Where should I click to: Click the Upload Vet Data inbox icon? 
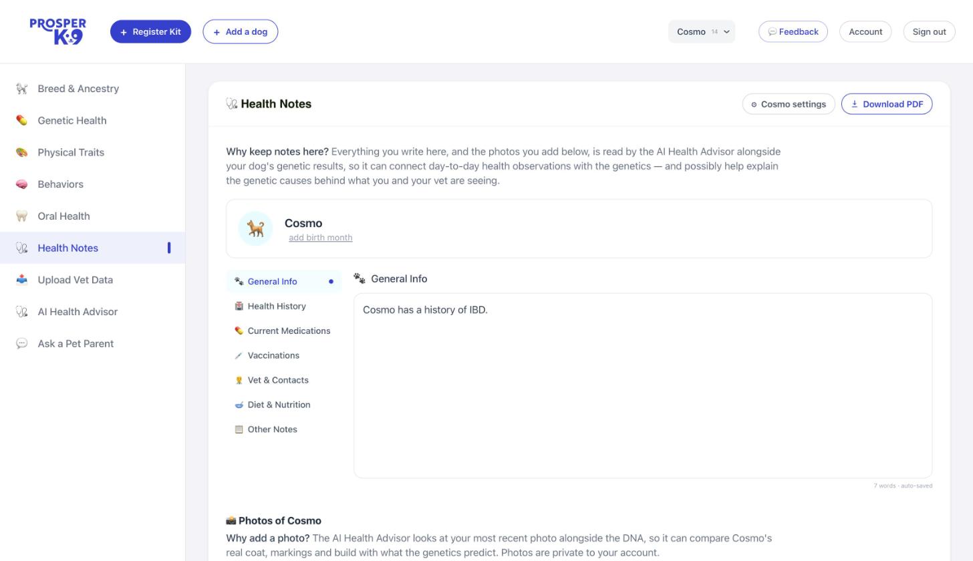coord(22,280)
